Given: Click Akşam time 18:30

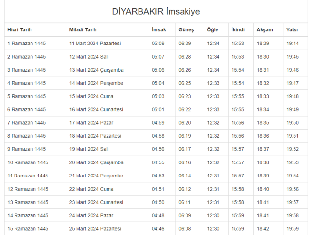Looking at the screenshot, I should click(263, 57).
